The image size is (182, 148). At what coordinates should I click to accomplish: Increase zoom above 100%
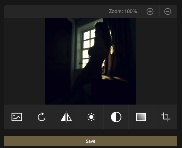coord(150,11)
